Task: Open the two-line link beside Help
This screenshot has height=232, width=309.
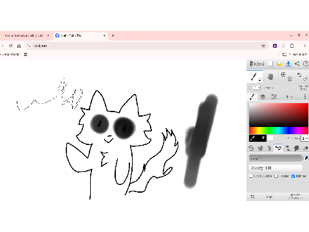Action: click(x=295, y=197)
